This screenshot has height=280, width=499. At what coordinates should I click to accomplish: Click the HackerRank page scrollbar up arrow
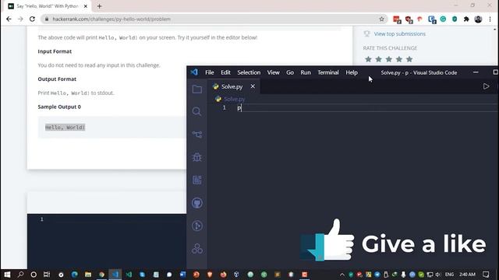(495, 30)
